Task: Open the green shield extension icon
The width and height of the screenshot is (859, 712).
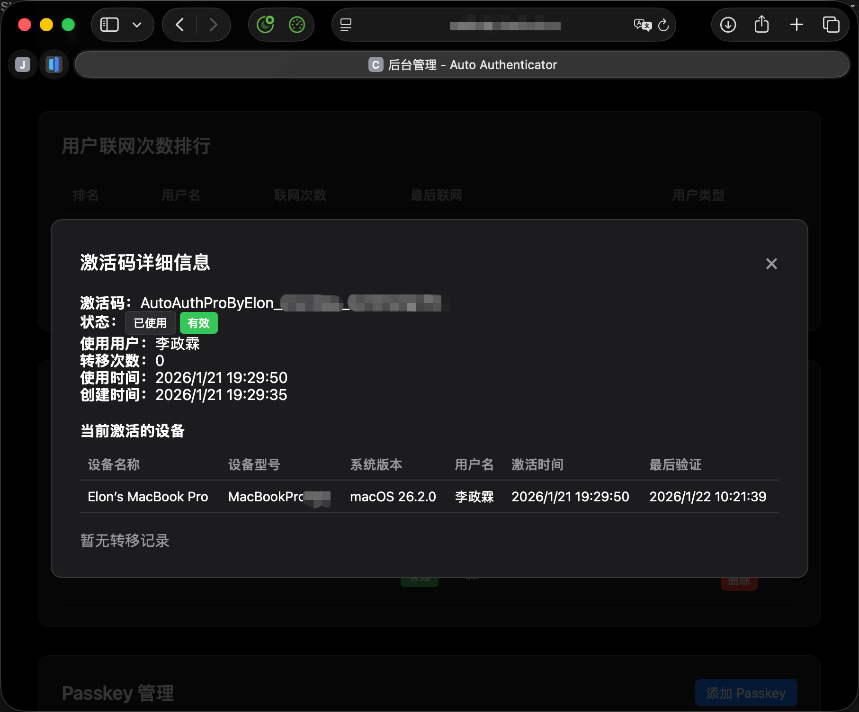Action: click(265, 25)
